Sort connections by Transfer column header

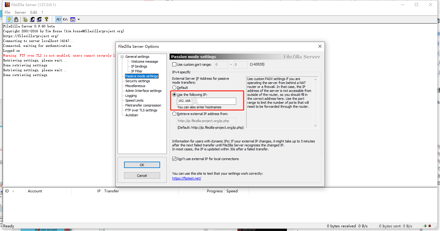click(x=141, y=191)
